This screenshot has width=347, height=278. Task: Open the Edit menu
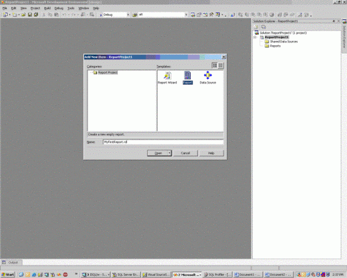[x=14, y=8]
